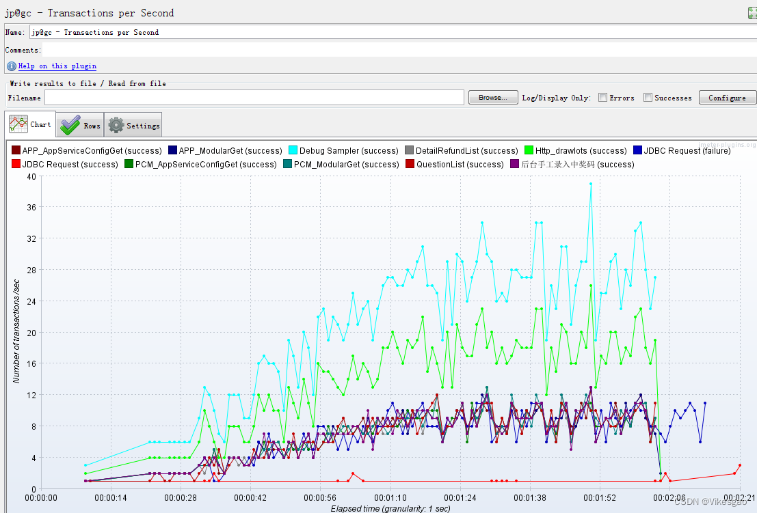Click the JDBC Request (success) red swatch

coord(16,164)
